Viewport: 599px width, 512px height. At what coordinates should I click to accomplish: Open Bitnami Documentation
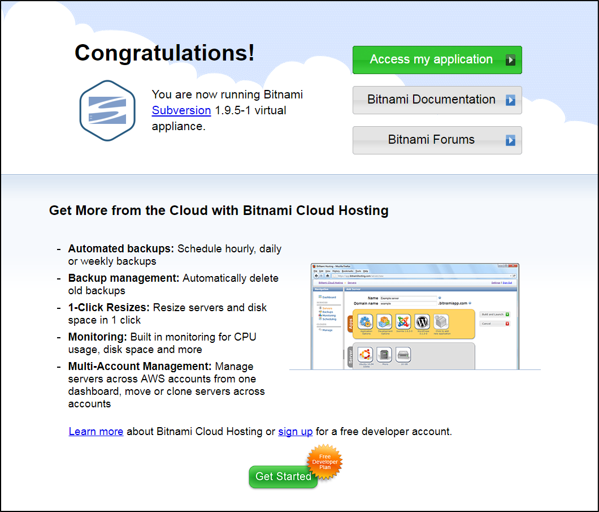click(437, 100)
